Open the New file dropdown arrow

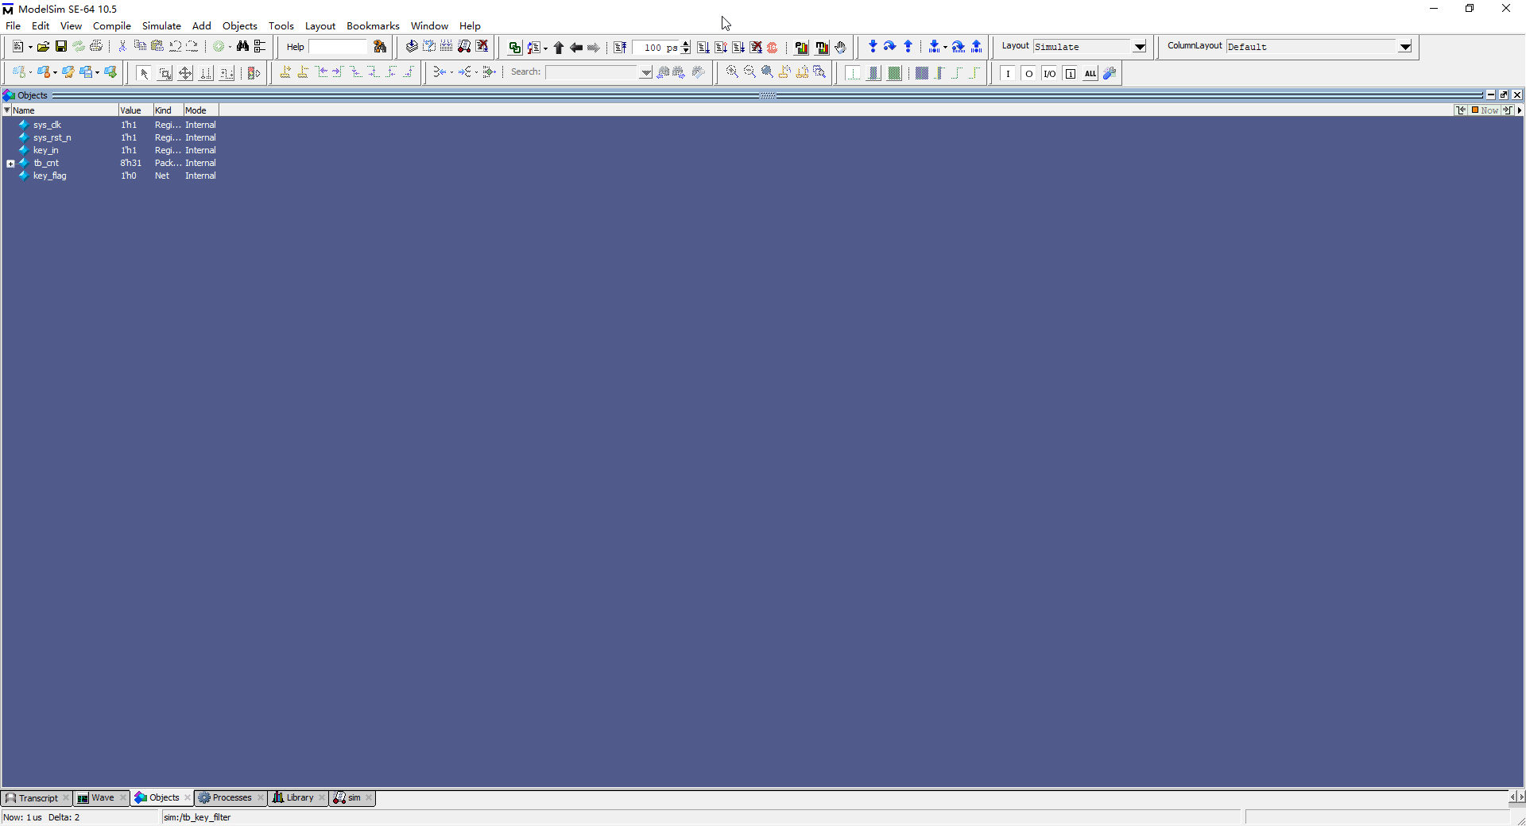click(x=30, y=47)
